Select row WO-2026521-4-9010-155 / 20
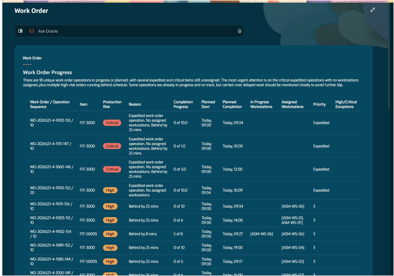This screenshot has width=394, height=276. (193, 190)
